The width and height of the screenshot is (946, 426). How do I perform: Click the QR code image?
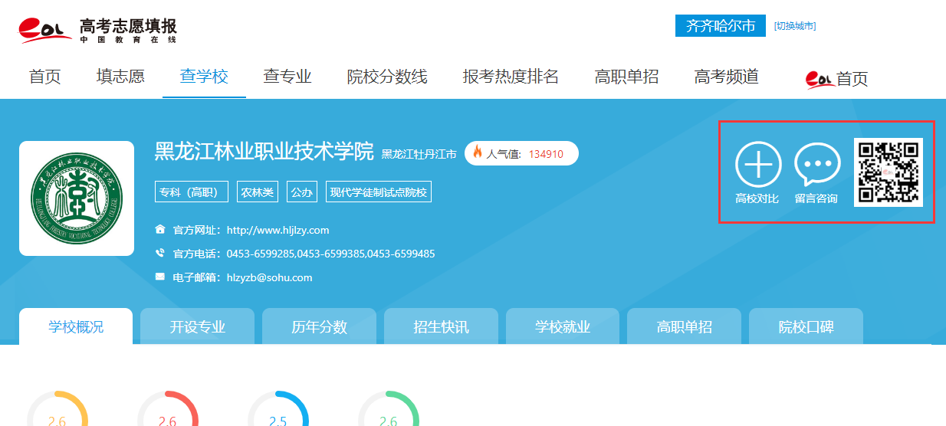[889, 172]
